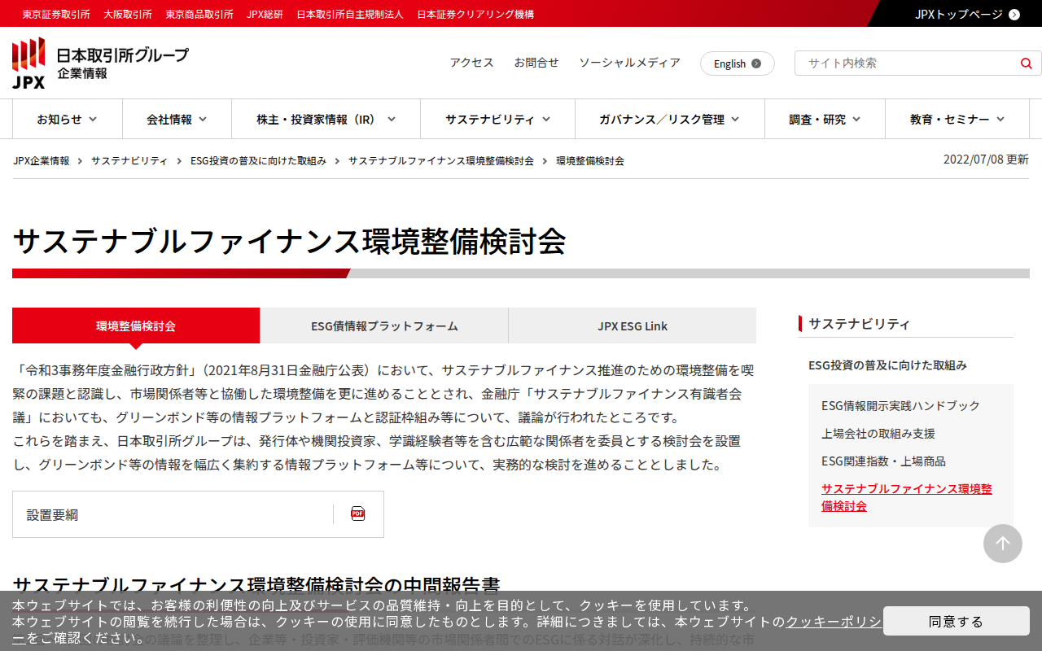Open 日本証券クリアリング機構 link
This screenshot has width=1042, height=651.
pyautogui.click(x=475, y=14)
